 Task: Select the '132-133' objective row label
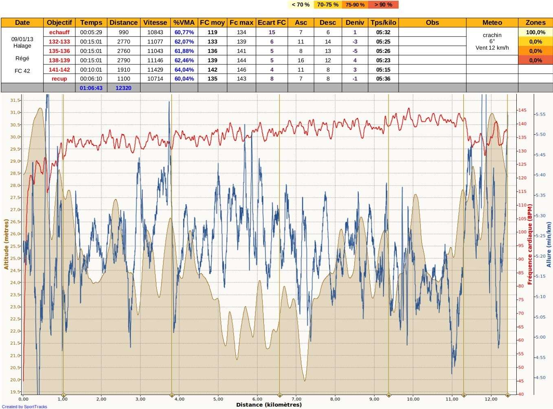click(x=59, y=42)
